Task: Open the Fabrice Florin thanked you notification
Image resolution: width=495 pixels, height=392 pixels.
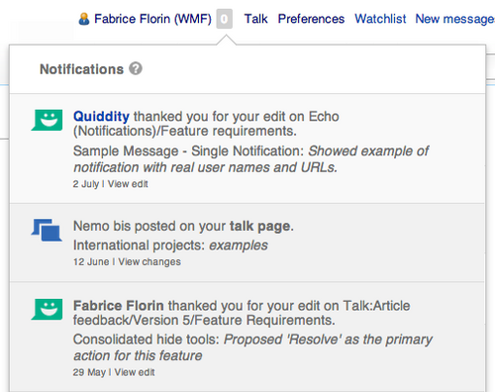Action: pyautogui.click(x=247, y=337)
